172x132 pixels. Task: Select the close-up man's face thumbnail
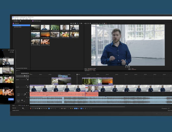(x=65, y=27)
